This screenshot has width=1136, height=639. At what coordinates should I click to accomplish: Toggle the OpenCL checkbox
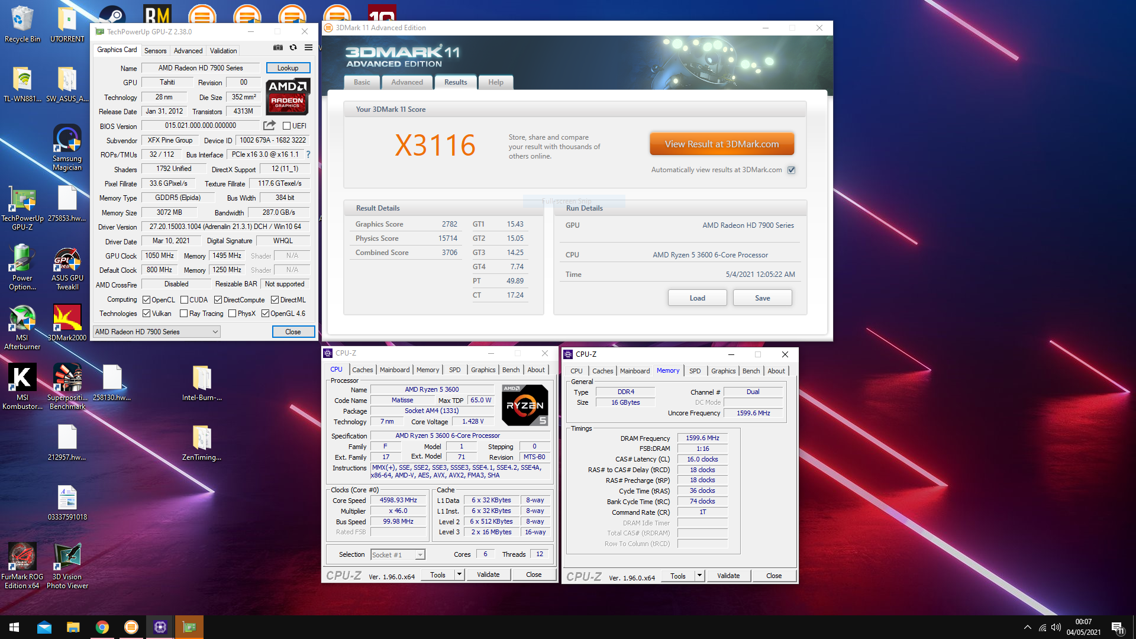point(146,300)
